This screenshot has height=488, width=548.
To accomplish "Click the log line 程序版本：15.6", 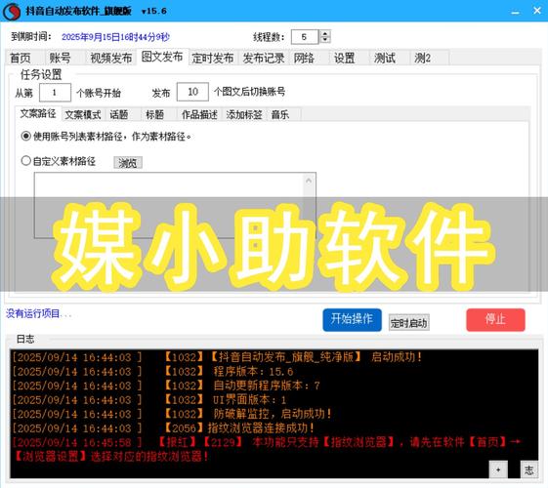I will coord(152,372).
